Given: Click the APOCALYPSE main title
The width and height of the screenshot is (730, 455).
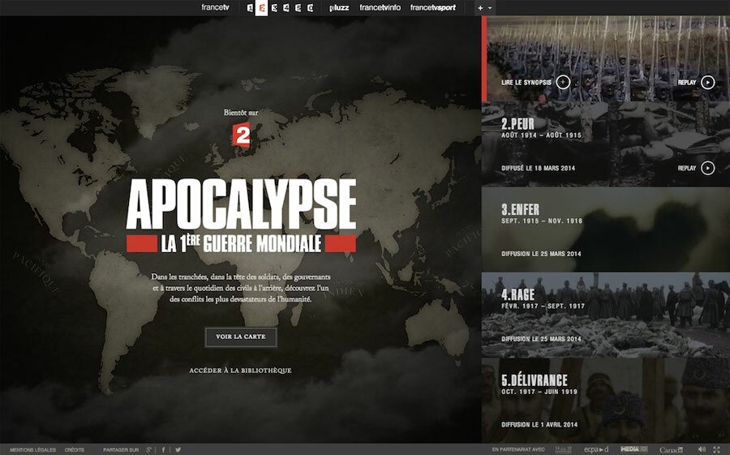Looking at the screenshot, I should [241, 204].
